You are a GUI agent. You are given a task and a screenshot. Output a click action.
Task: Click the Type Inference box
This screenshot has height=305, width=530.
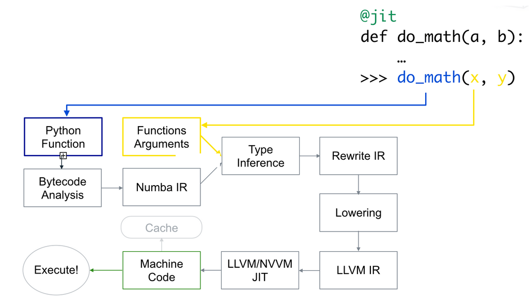point(260,156)
